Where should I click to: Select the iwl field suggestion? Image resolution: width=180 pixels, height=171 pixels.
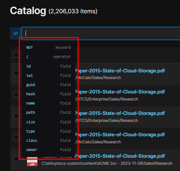click(49, 75)
